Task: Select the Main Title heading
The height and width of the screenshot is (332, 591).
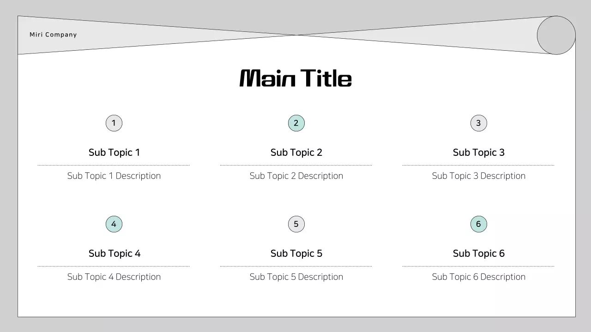Action: pos(295,78)
